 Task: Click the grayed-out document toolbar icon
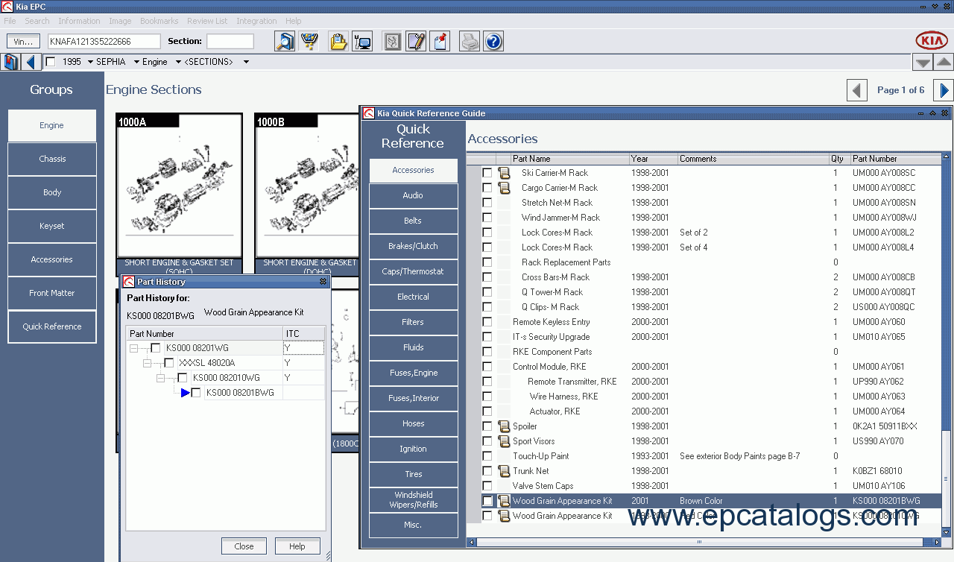392,41
